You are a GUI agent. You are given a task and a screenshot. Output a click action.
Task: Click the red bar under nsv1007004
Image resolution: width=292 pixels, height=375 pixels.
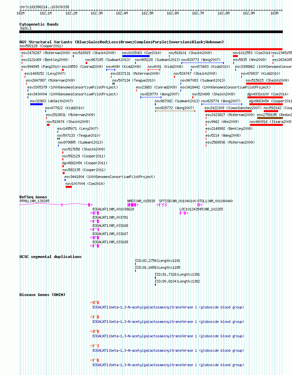click(69, 187)
